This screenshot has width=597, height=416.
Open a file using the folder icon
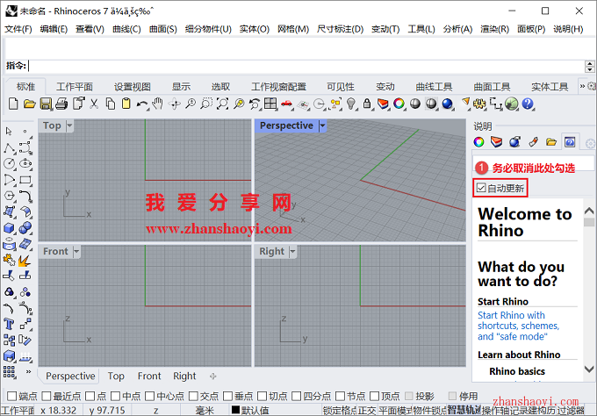(29, 104)
